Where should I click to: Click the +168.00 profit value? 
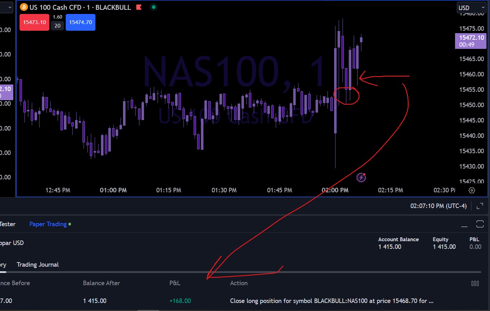click(180, 301)
